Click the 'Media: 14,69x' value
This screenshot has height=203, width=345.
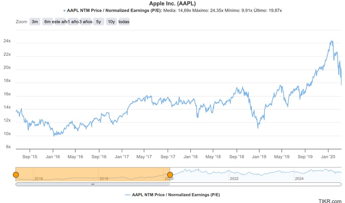click(177, 10)
